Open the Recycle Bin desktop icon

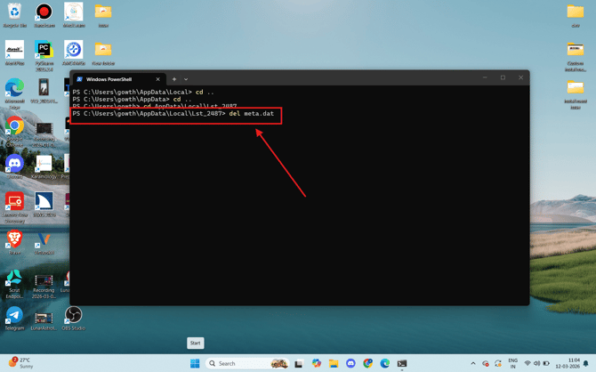click(14, 15)
